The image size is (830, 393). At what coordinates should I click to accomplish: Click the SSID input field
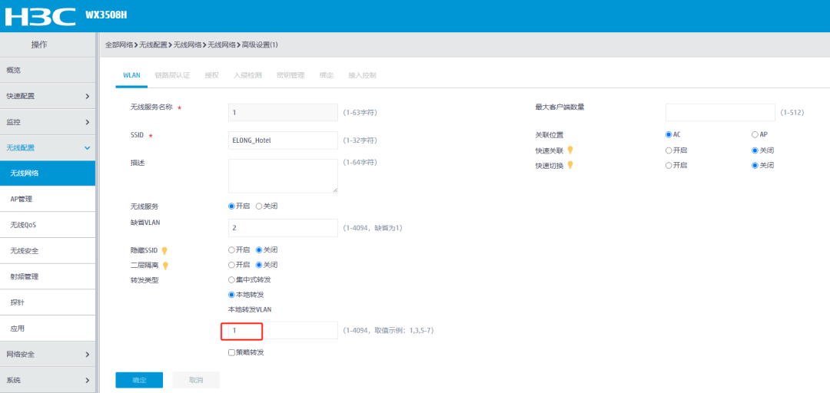click(x=283, y=140)
